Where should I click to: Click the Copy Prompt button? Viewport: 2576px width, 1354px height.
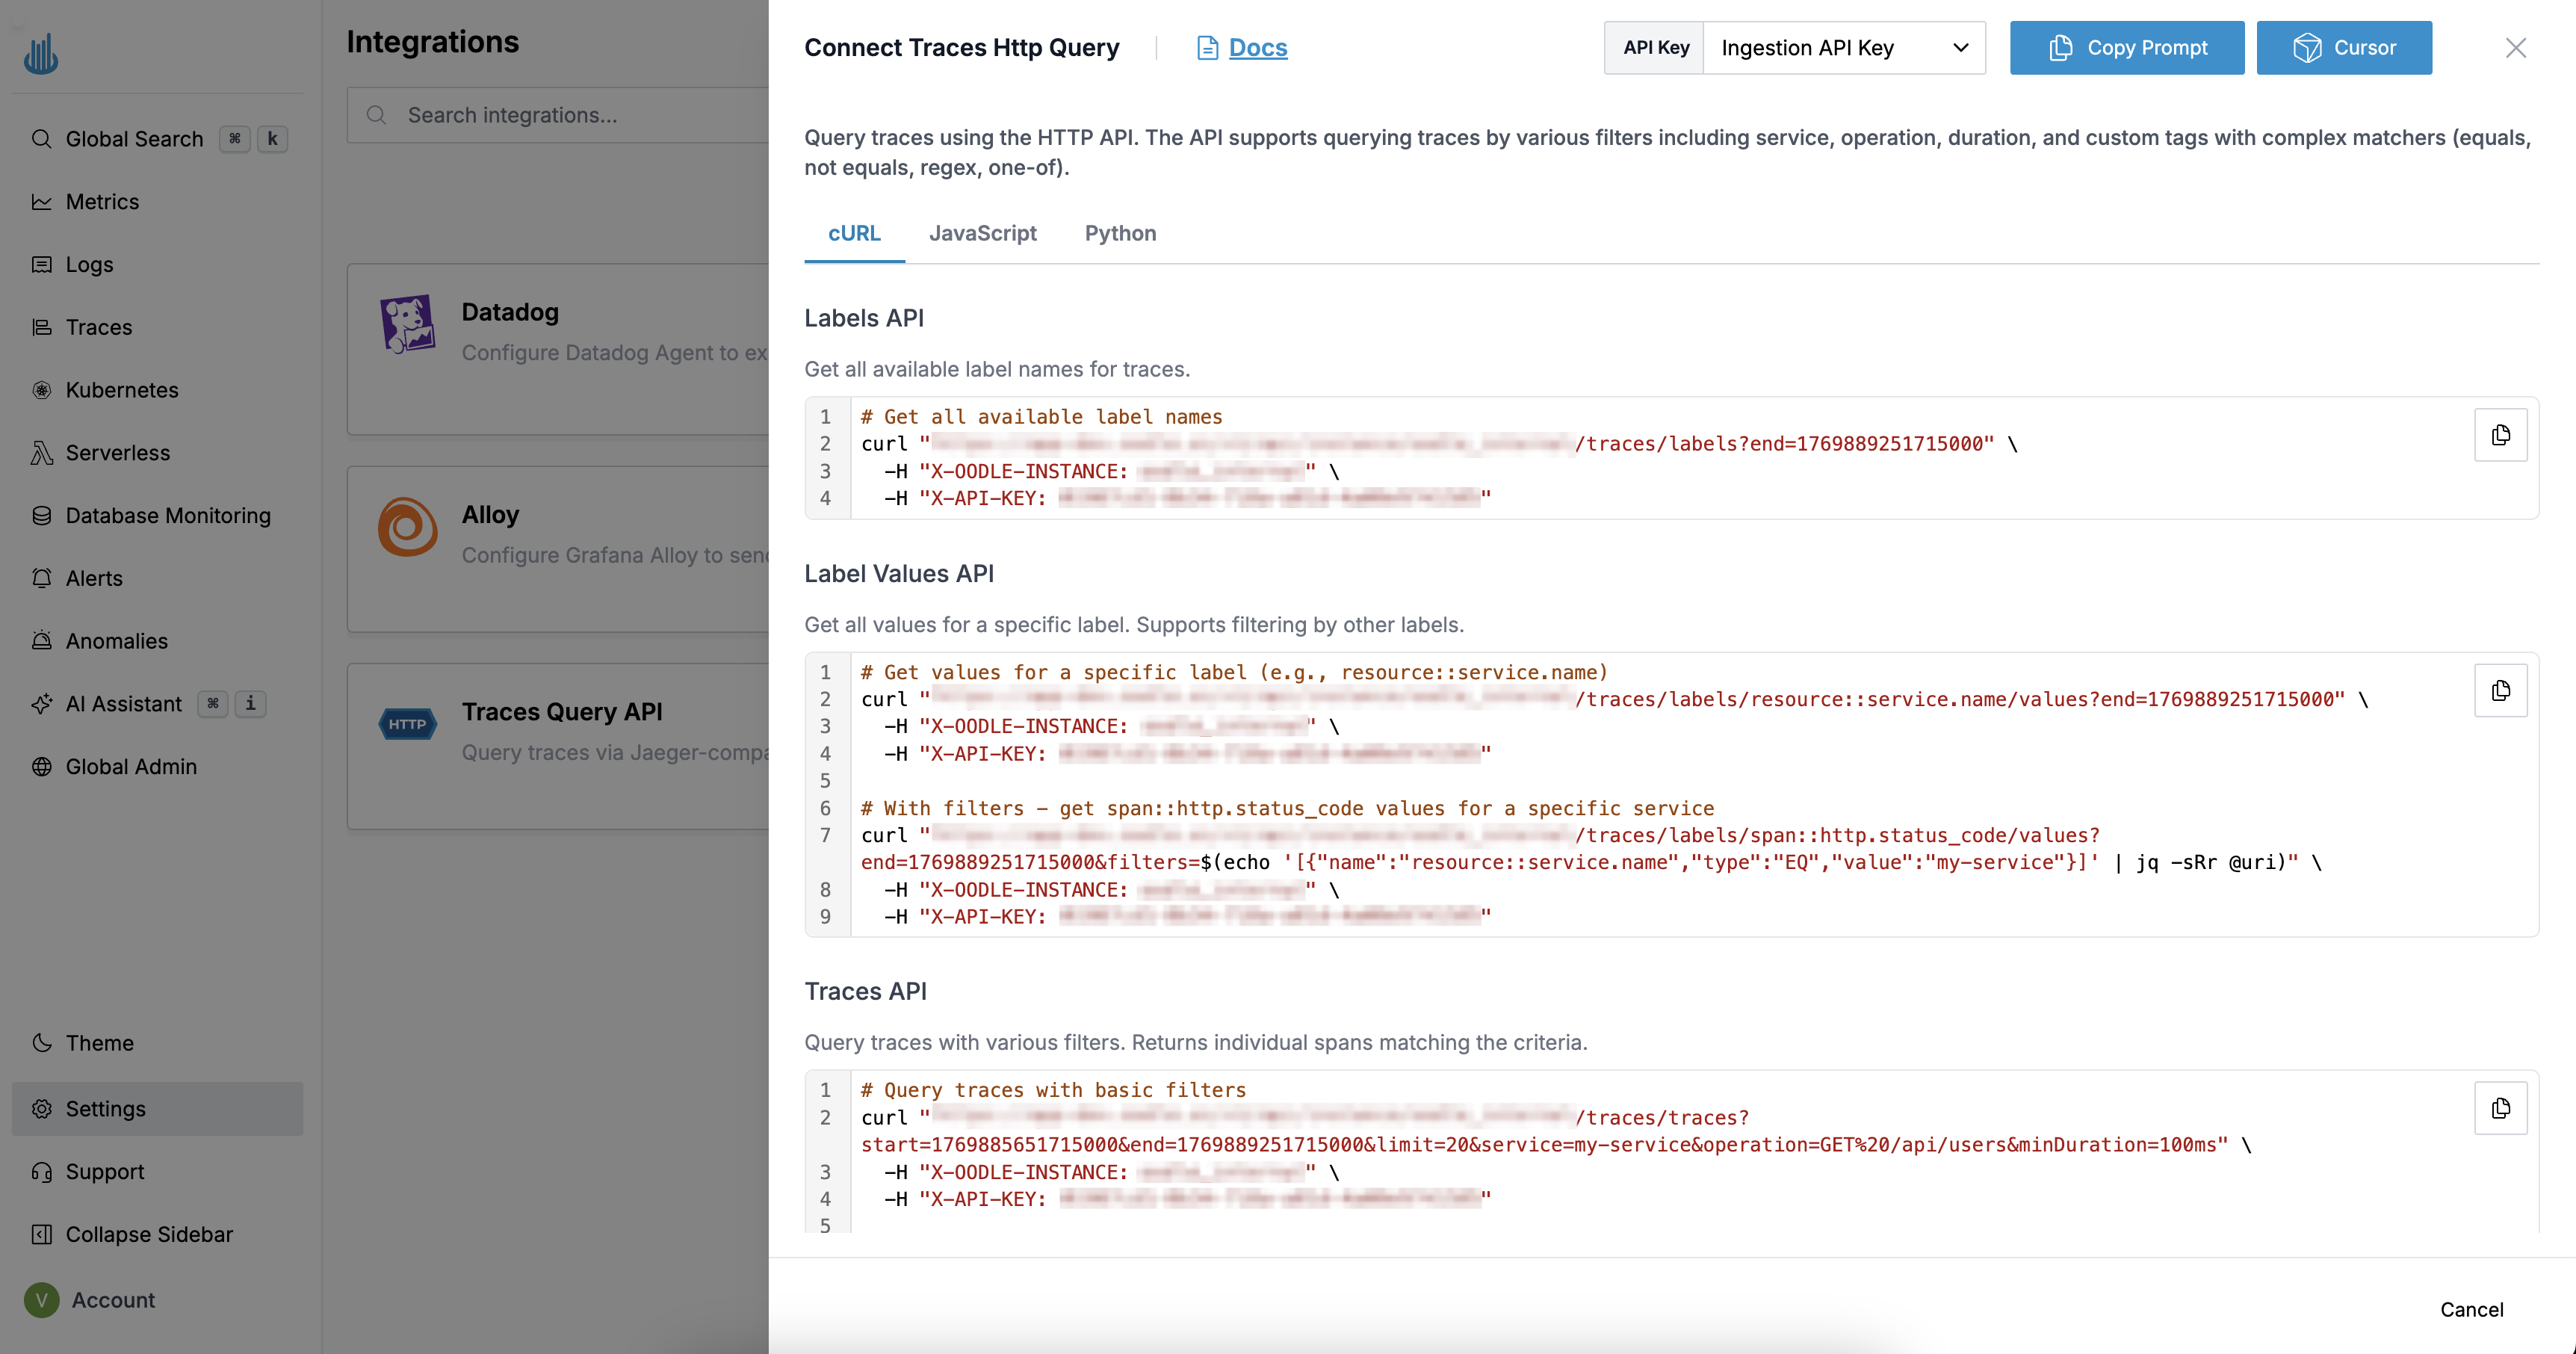(2127, 47)
